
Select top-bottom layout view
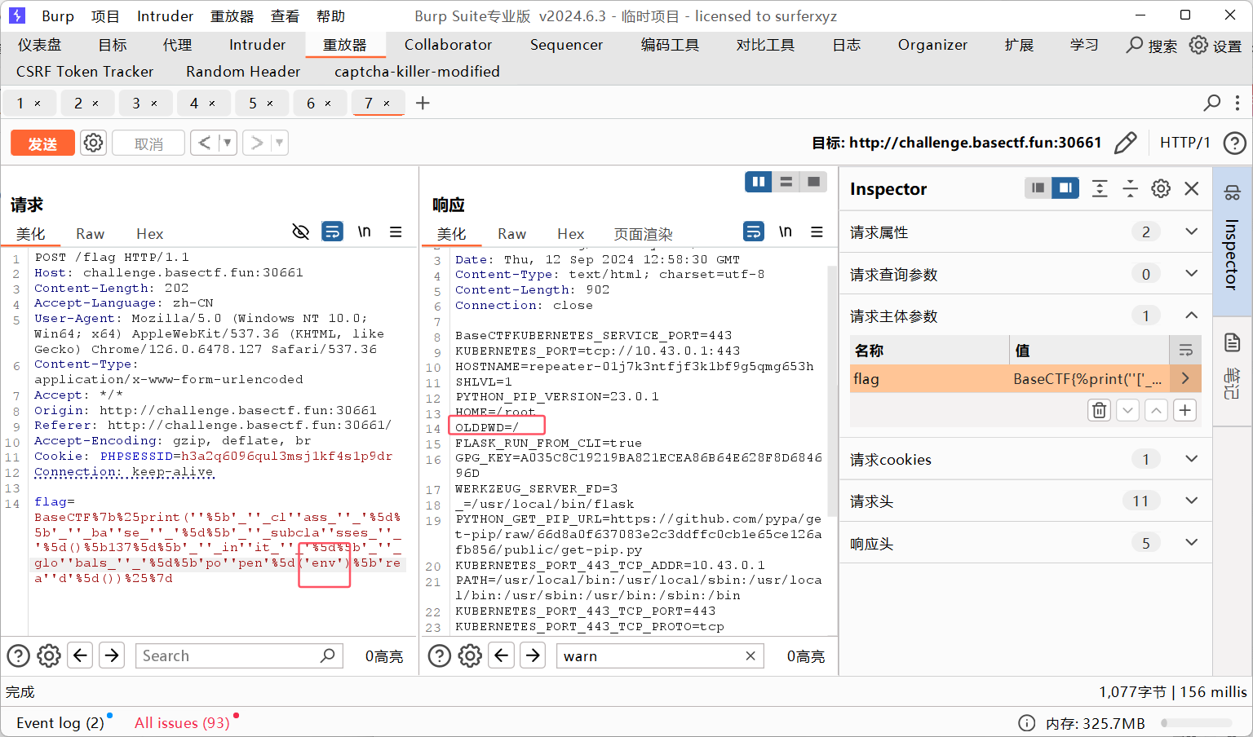tap(786, 182)
